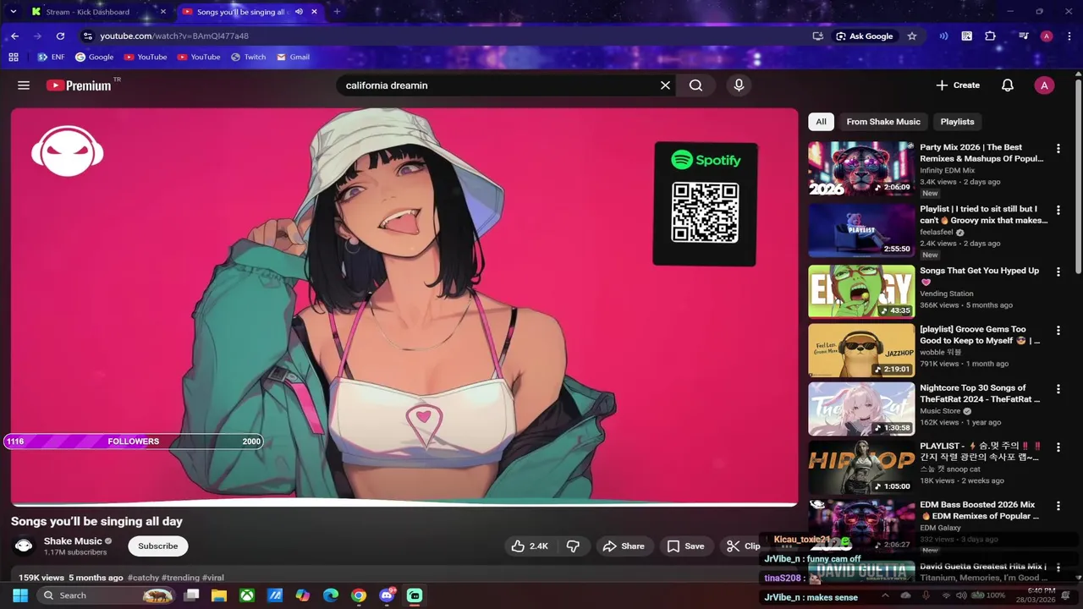The width and height of the screenshot is (1083, 609).
Task: Select the Playlists filter chip
Action: click(x=957, y=122)
